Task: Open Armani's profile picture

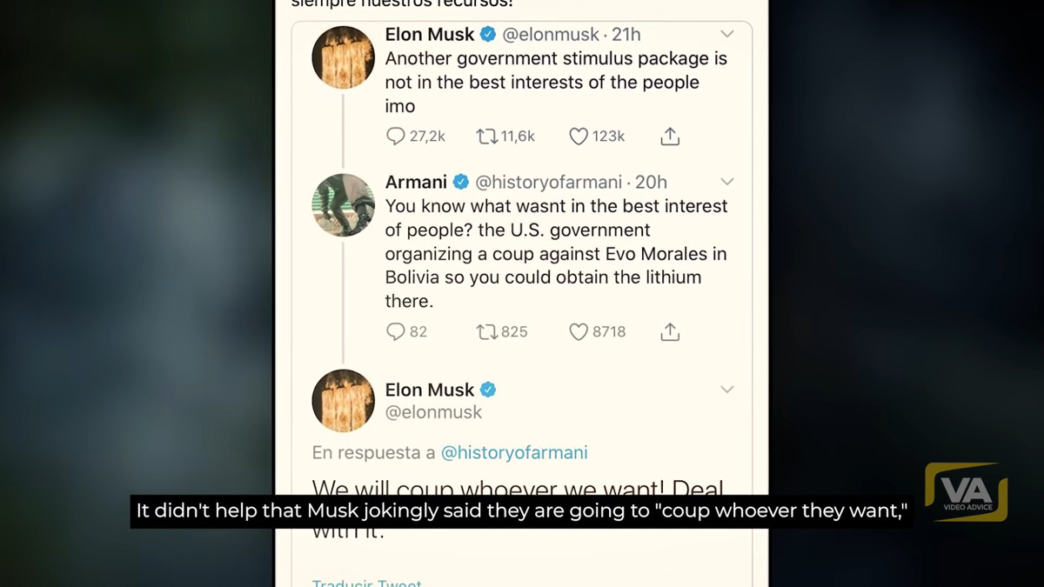Action: click(344, 205)
